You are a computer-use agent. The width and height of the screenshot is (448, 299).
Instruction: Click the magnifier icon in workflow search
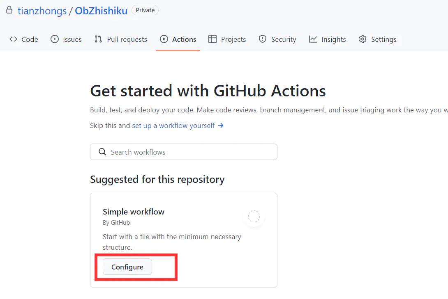pyautogui.click(x=102, y=152)
